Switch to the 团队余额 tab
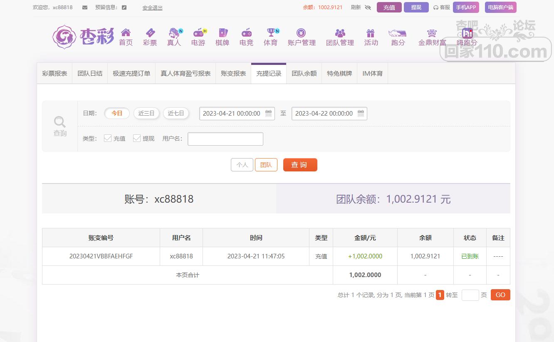 tap(304, 74)
